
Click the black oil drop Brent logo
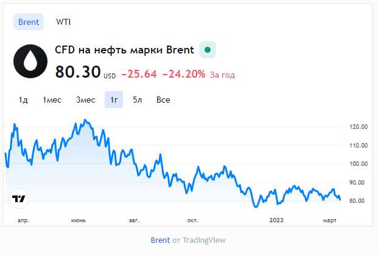(30, 61)
